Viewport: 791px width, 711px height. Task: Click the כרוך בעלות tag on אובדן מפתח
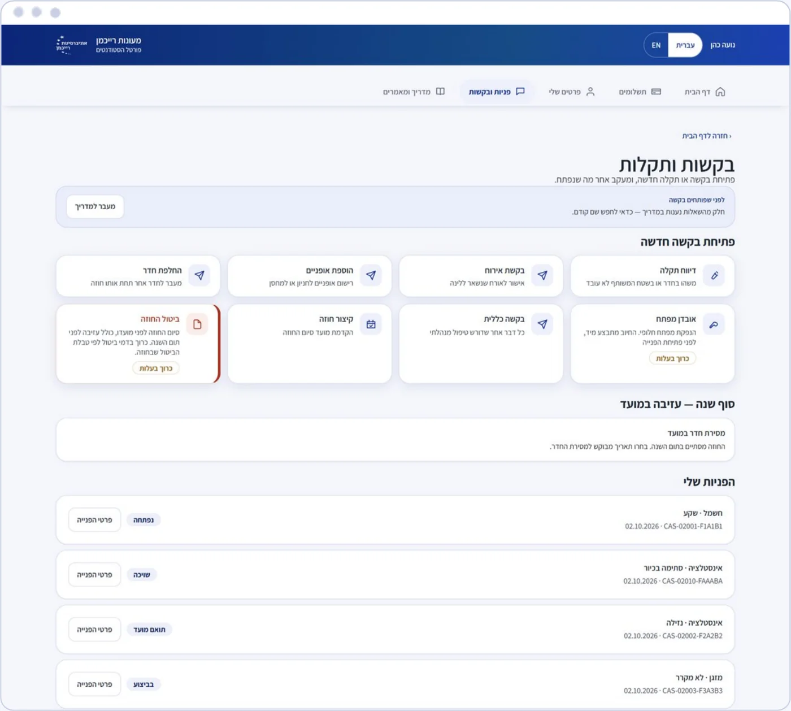coord(672,358)
